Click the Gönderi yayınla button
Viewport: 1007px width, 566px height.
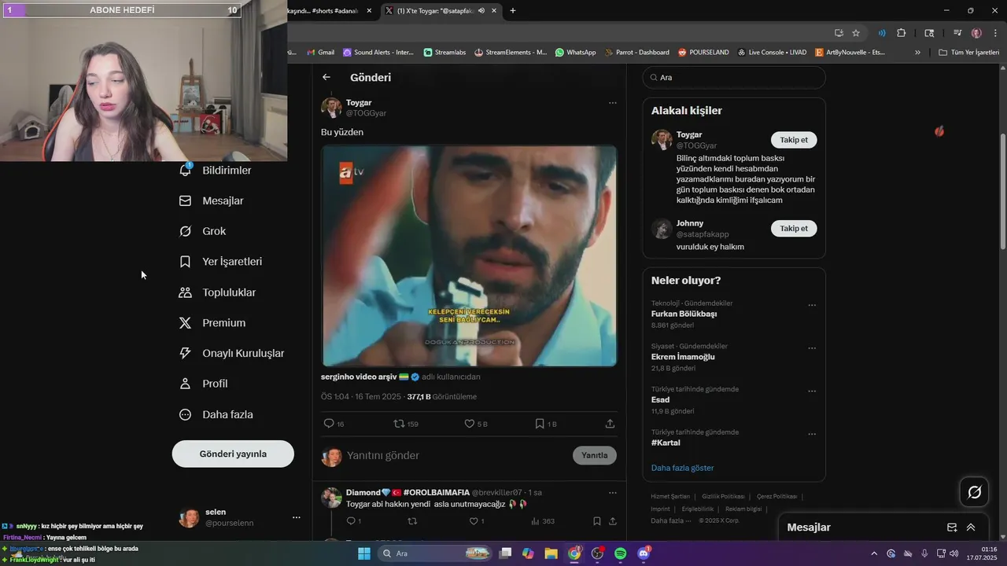[x=233, y=454]
